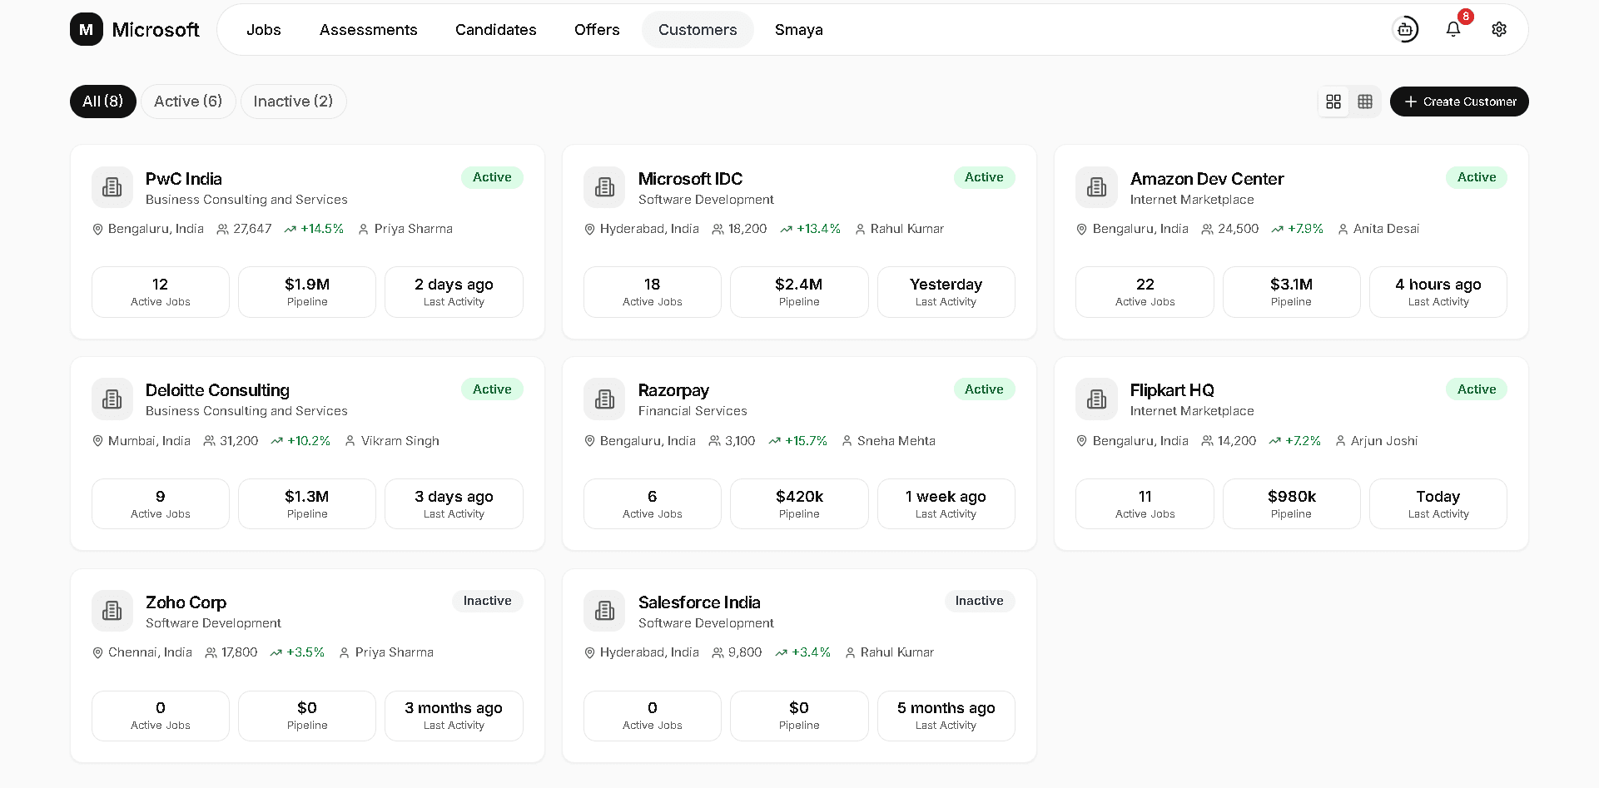
Task: Click Priya Sharma on PwC India card
Action: click(414, 229)
